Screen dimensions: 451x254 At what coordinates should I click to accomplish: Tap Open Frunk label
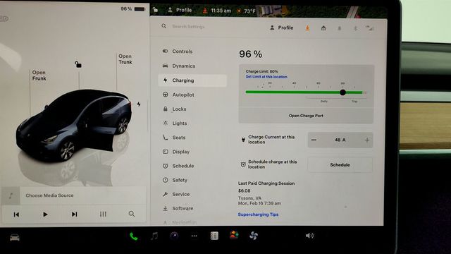point(39,75)
